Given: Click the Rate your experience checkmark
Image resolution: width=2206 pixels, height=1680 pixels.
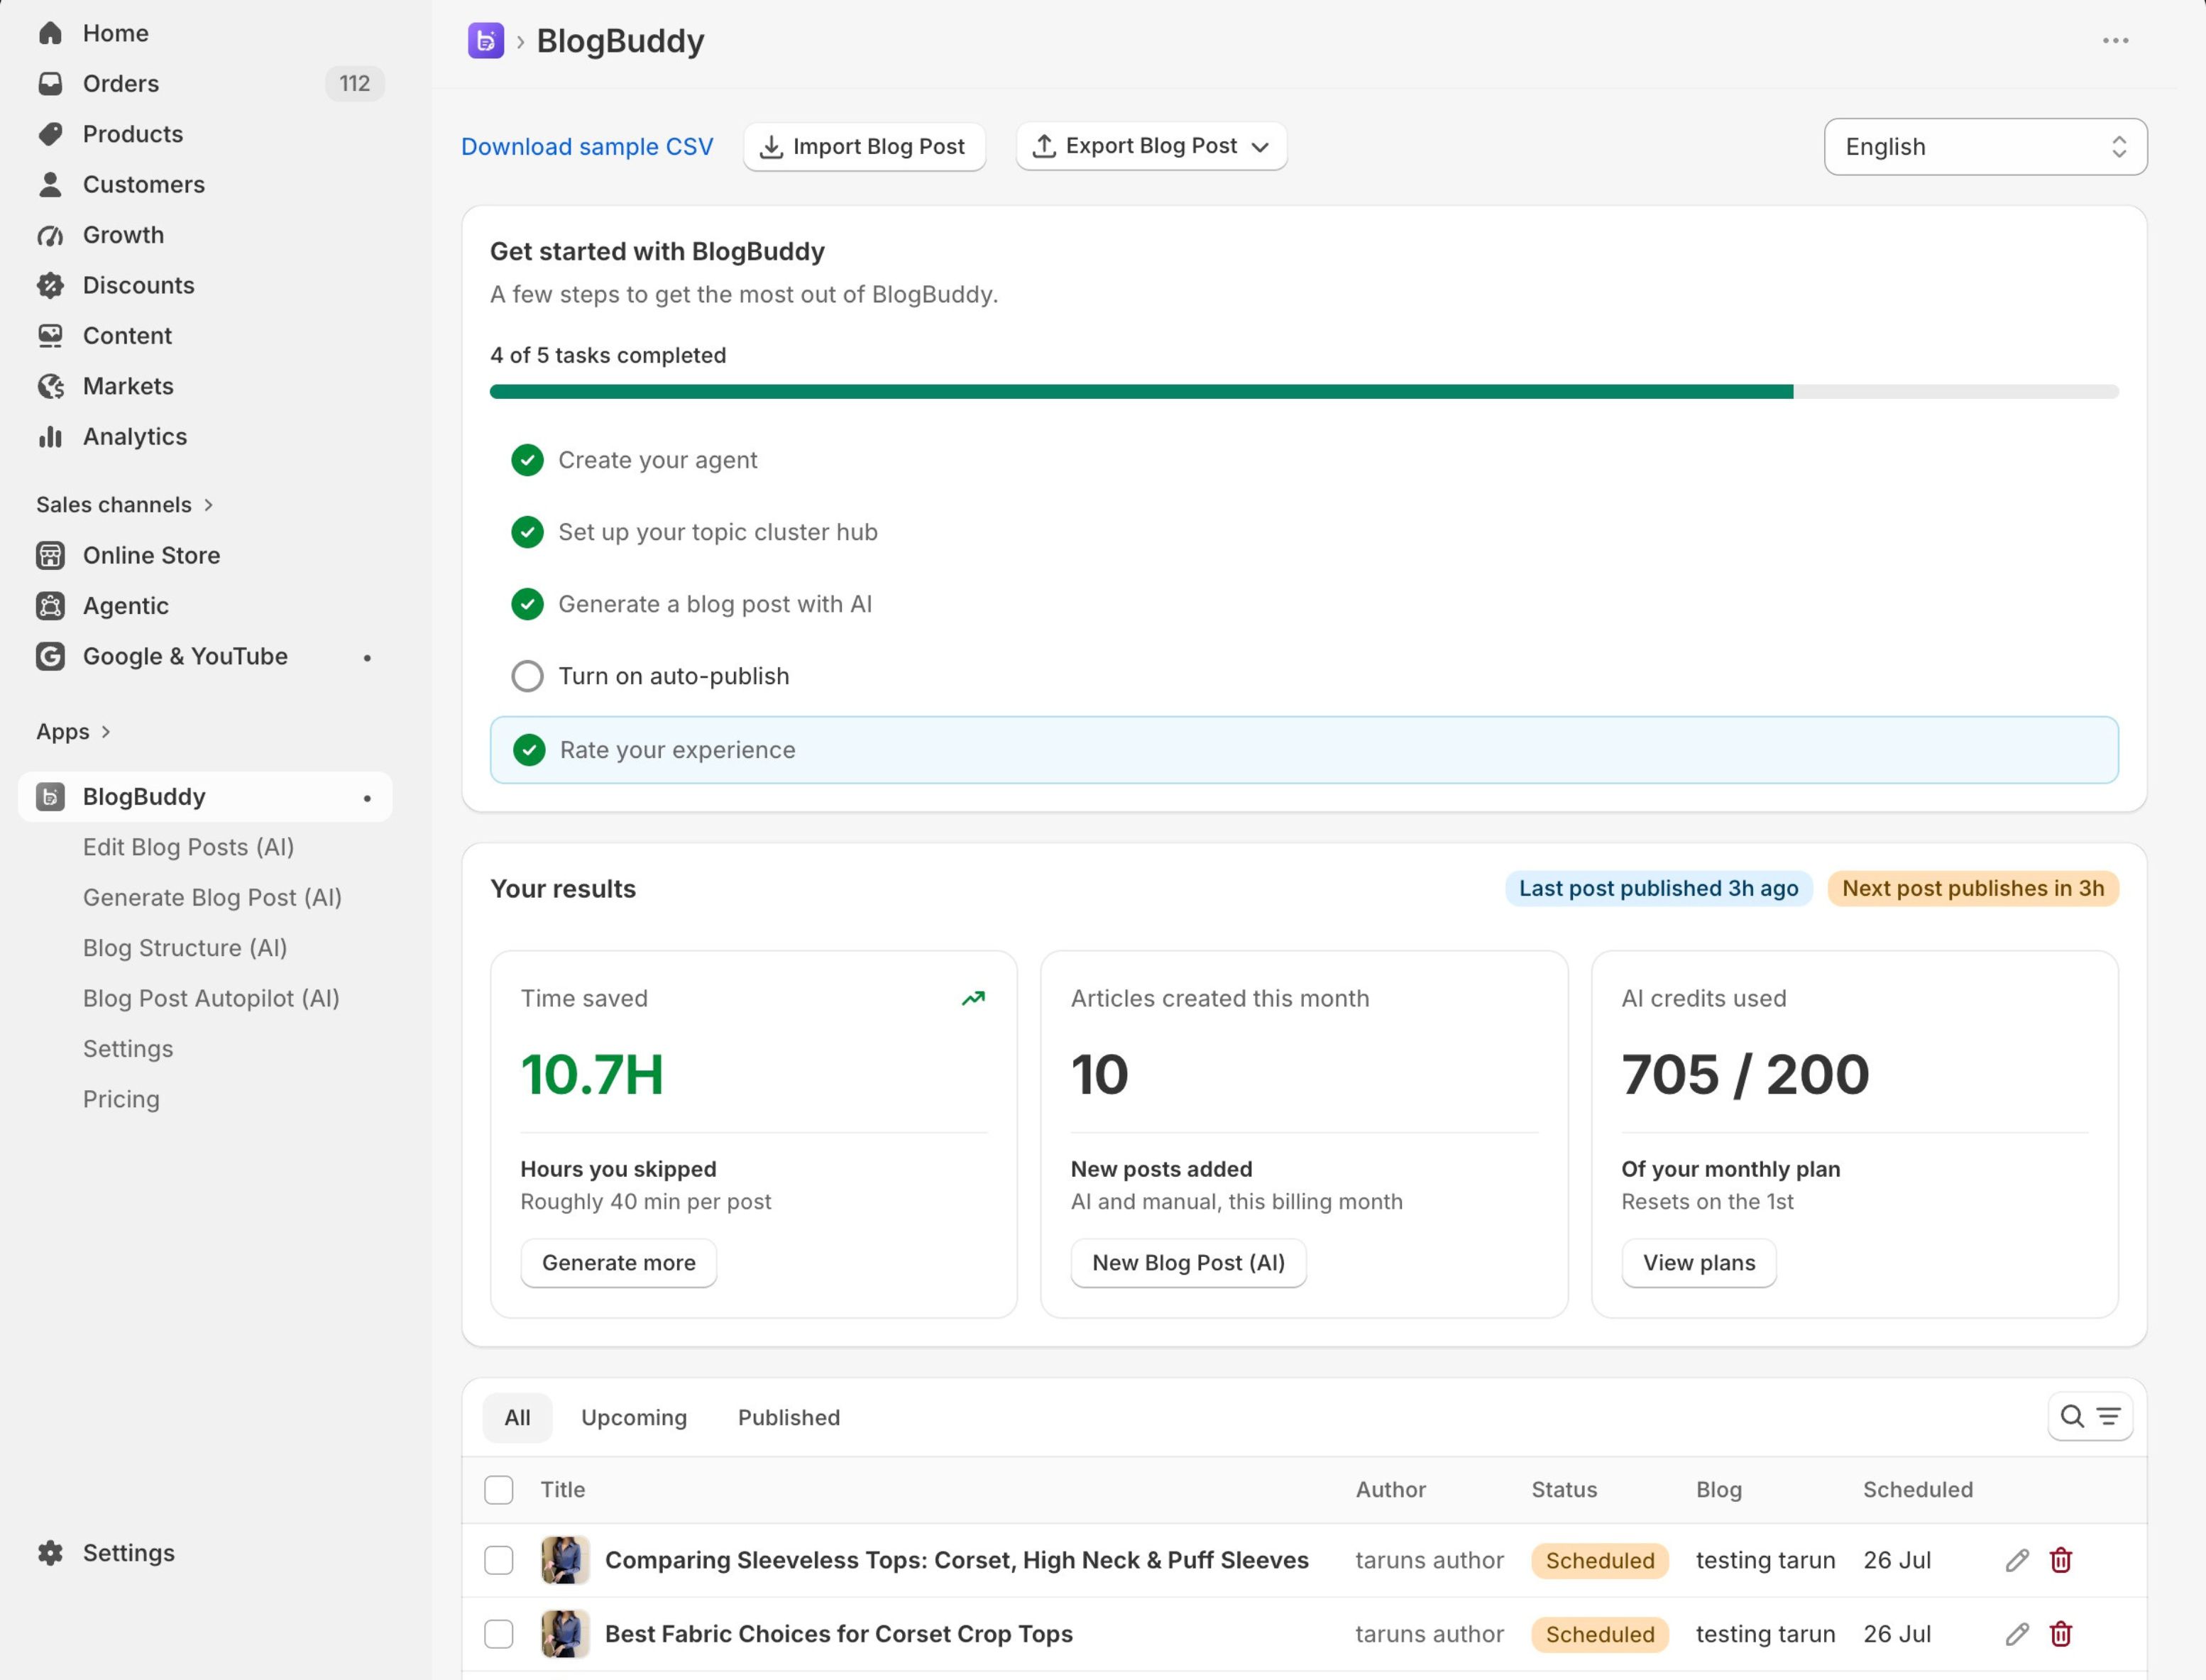Looking at the screenshot, I should coord(529,750).
